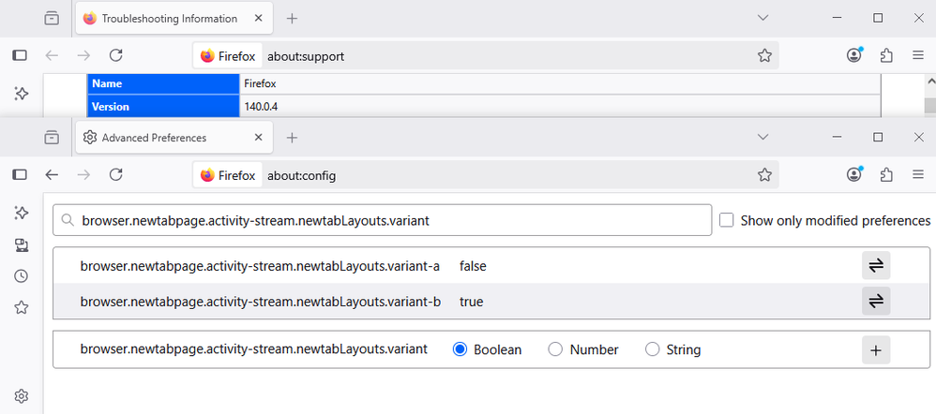936x414 pixels.
Task: Open the application menu in about:config window
Action: click(x=918, y=174)
